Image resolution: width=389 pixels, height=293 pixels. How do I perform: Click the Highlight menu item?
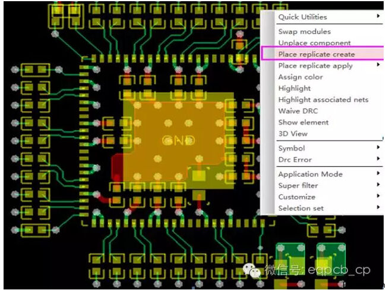pos(295,88)
